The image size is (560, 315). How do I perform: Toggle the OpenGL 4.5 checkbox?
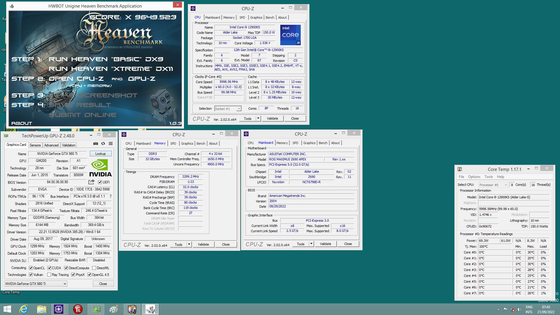tap(89, 275)
